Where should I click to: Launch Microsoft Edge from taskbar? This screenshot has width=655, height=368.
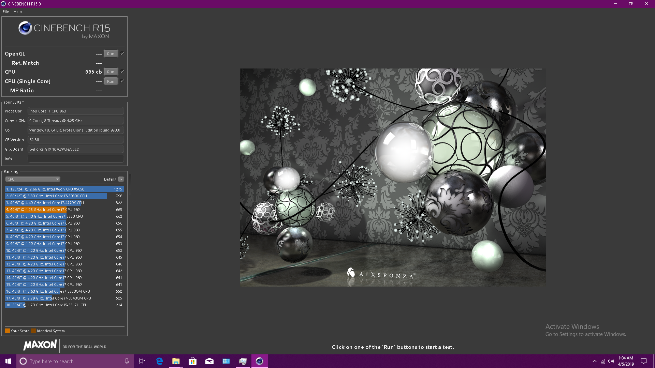coord(159,361)
